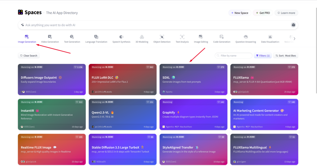Viewport: 317px width, 166px height.
Task: Click the Image Editing icon
Action: pyautogui.click(x=201, y=37)
